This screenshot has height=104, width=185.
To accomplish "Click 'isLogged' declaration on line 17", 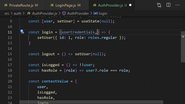I will click(51, 65).
